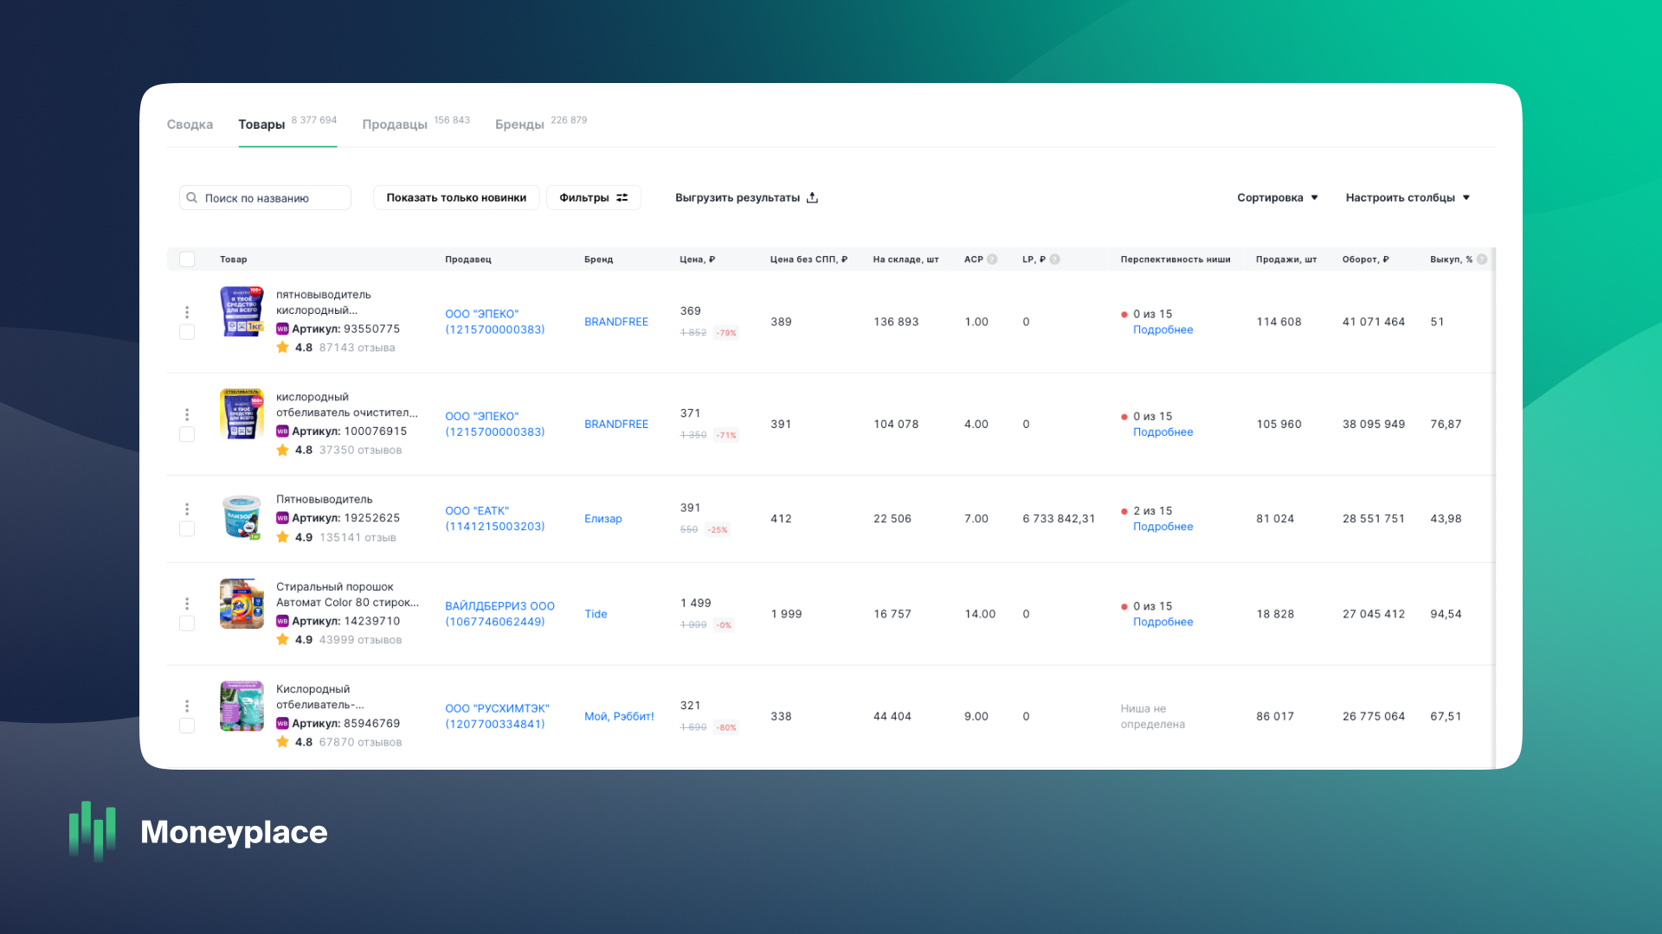
Task: Click the Цена column header
Action: pos(697,259)
